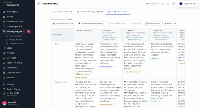Open the Module Guide
This screenshot has width=201, height=108.
pyautogui.click(x=13, y=94)
